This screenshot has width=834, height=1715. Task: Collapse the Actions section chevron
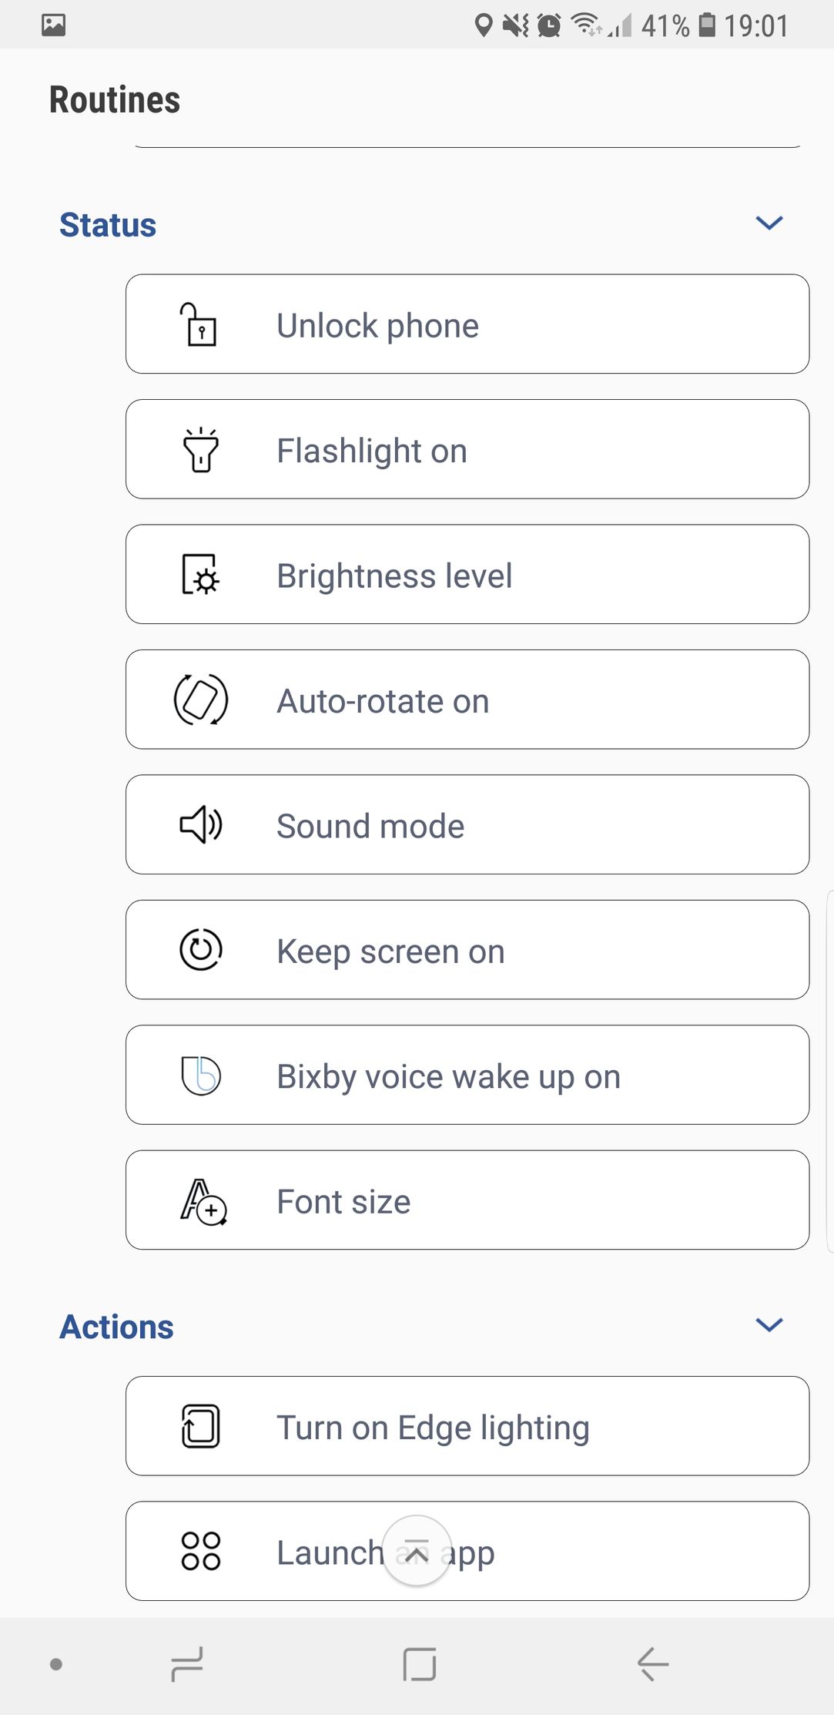pos(769,1325)
